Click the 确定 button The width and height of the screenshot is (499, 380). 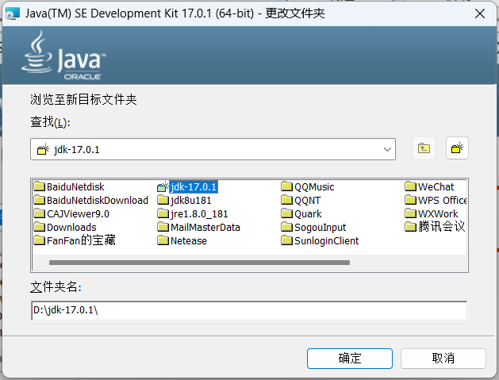349,359
